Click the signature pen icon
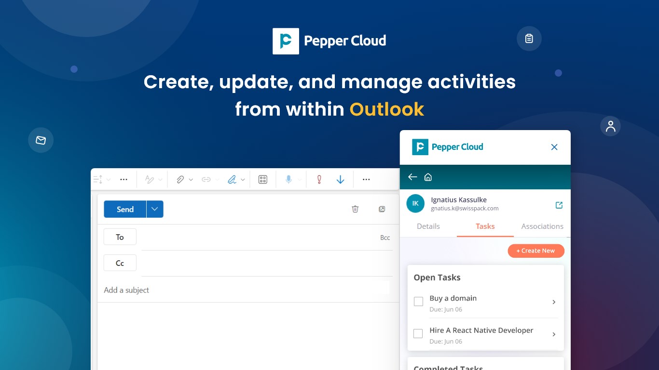659x370 pixels. tap(232, 180)
